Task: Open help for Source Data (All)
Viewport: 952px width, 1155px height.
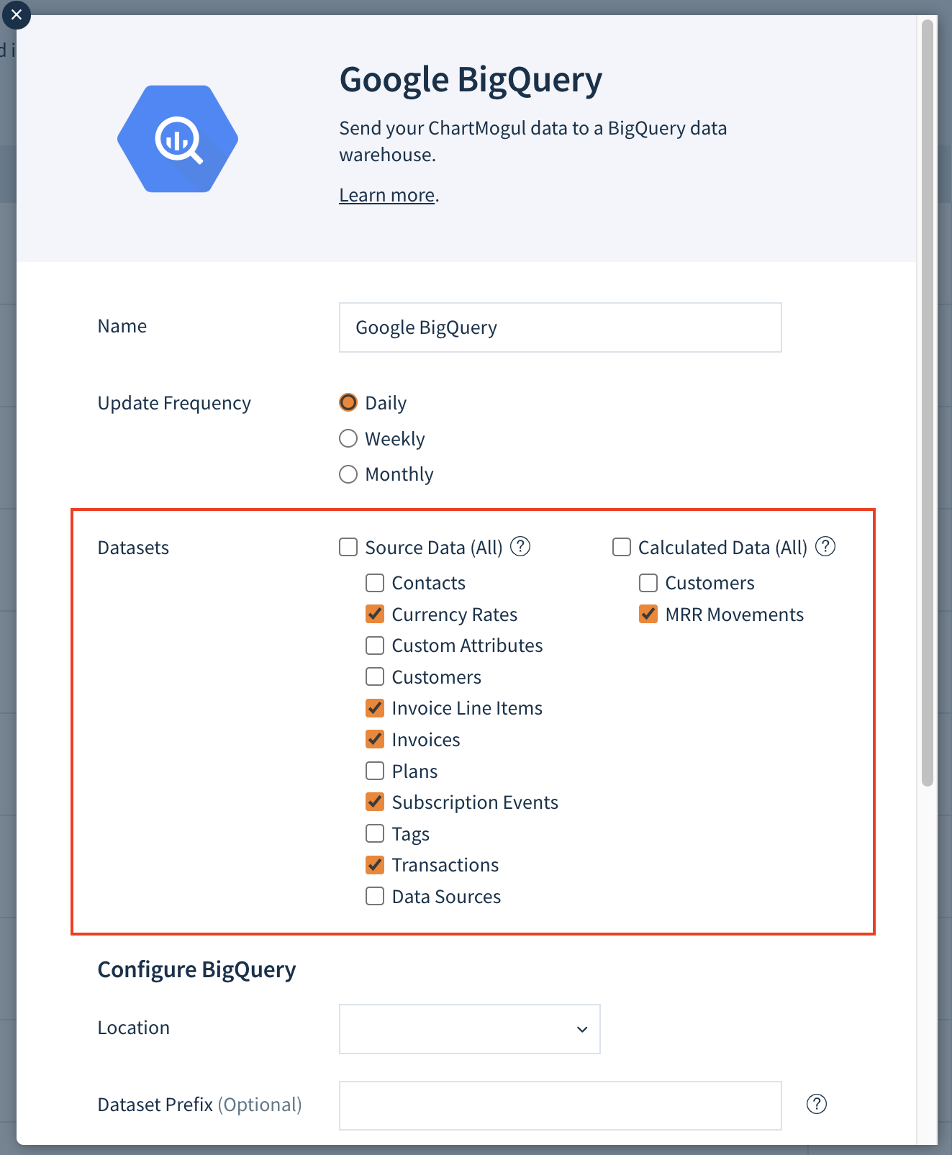Action: click(520, 547)
